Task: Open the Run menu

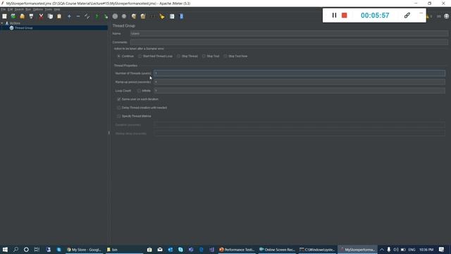Action: pos(28,9)
